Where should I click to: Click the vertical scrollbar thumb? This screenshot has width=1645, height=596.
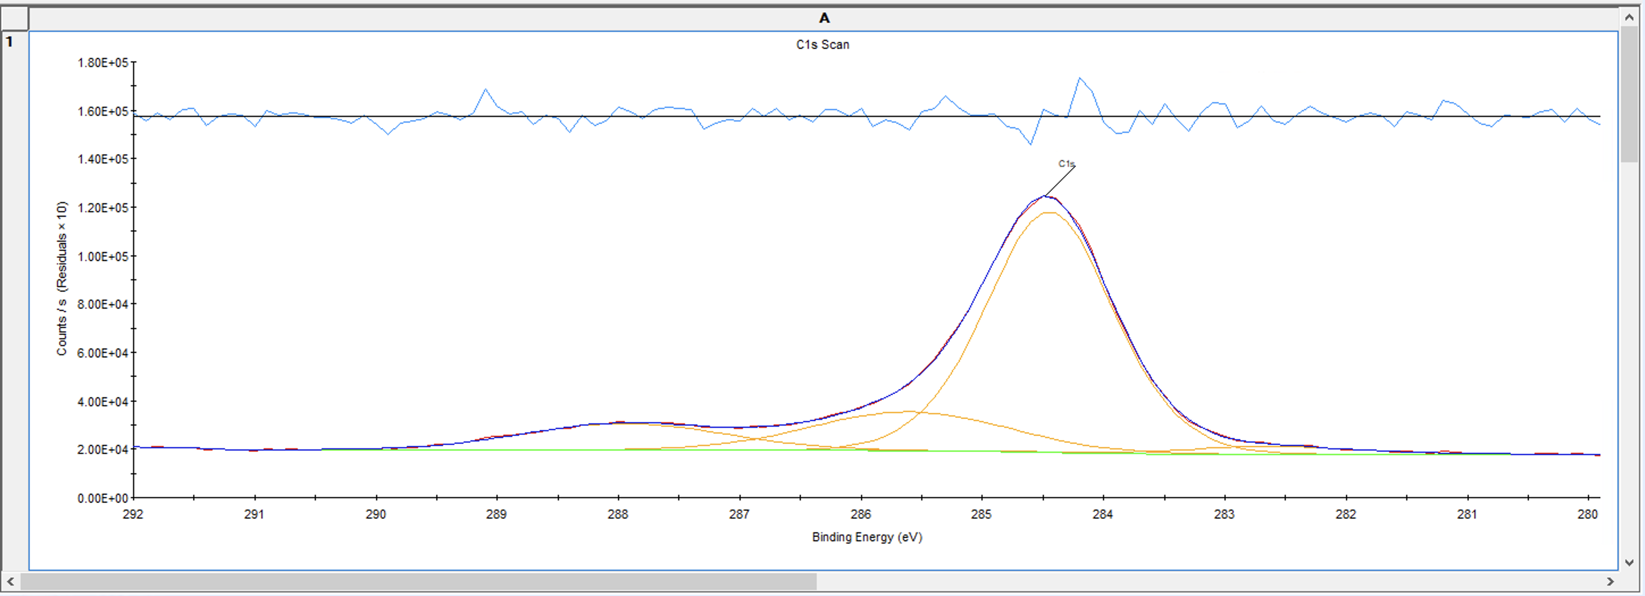pyautogui.click(x=1629, y=93)
